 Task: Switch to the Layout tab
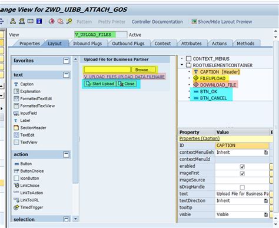pyautogui.click(x=55, y=44)
